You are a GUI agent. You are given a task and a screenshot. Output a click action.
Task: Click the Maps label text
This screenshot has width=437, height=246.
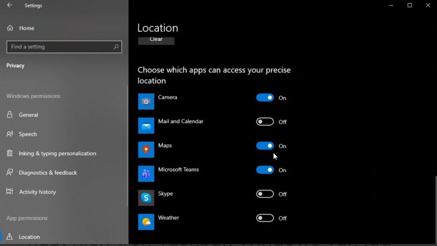pos(165,146)
